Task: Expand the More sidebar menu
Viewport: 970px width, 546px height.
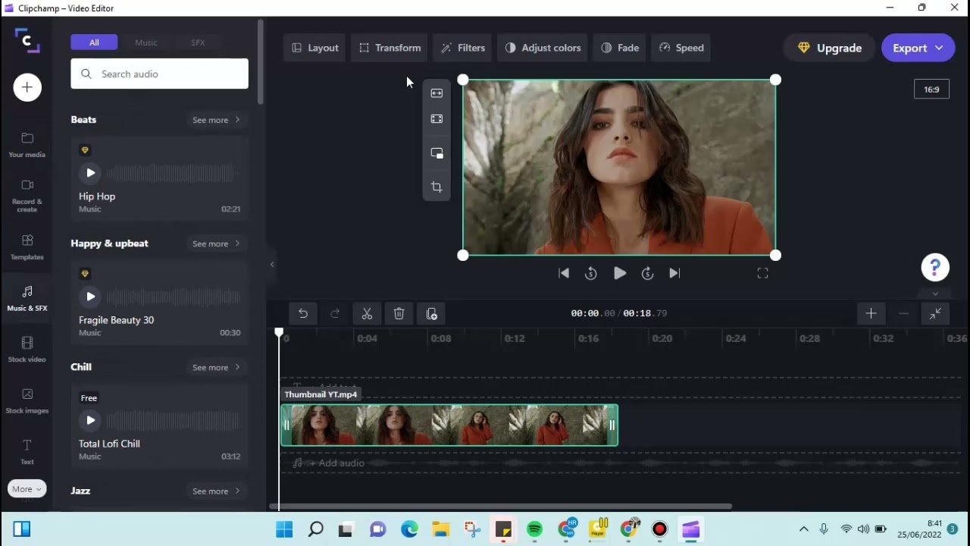Action: click(27, 489)
